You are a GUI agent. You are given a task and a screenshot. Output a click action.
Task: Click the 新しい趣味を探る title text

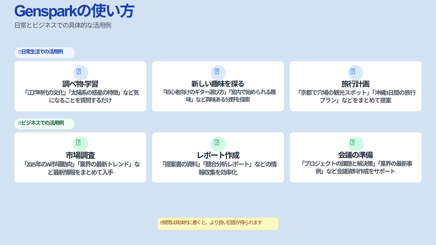pos(218,83)
